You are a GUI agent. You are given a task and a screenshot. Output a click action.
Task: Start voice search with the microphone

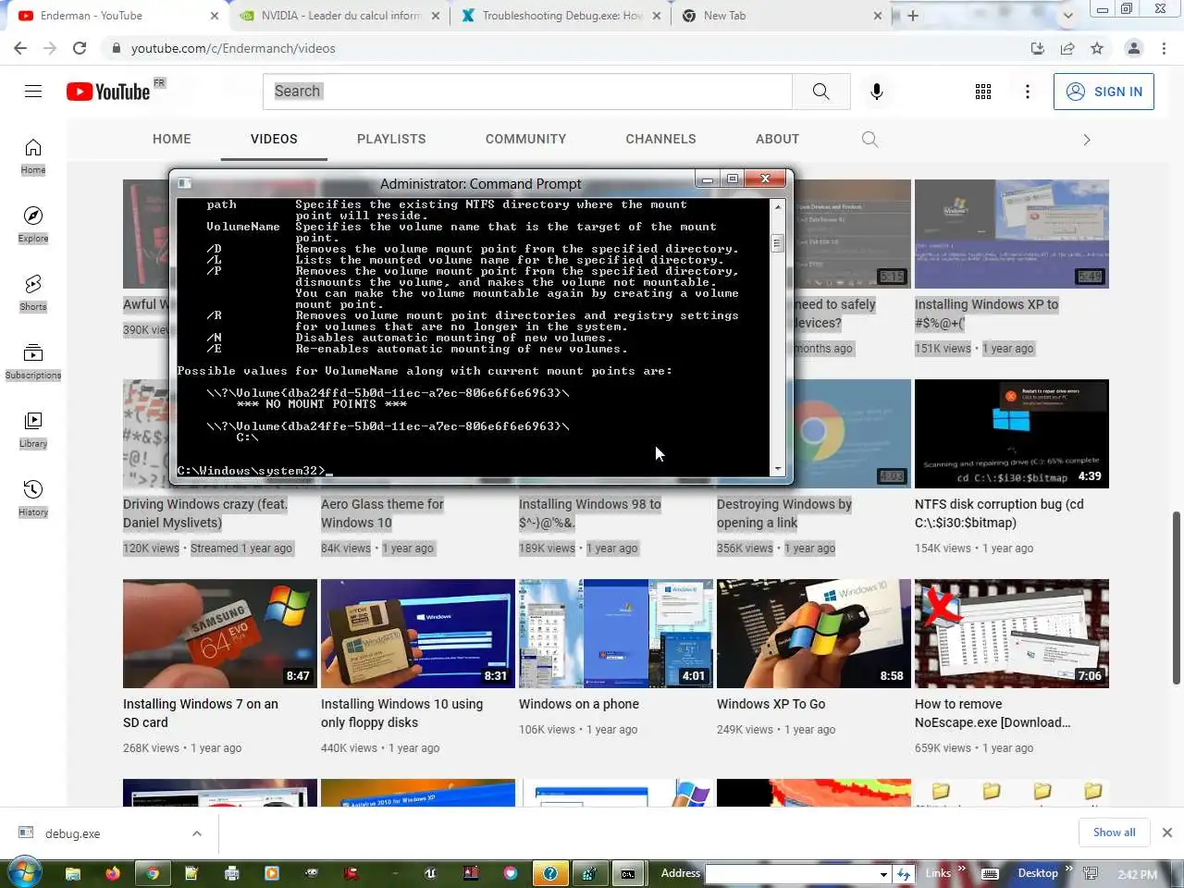click(876, 91)
